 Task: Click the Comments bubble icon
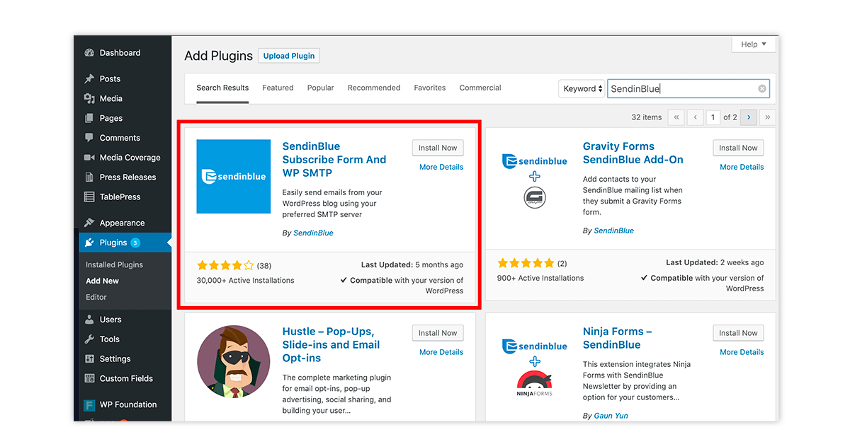89,138
